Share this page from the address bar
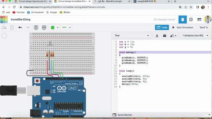The height and width of the screenshot is (119, 212). (x=185, y=7)
